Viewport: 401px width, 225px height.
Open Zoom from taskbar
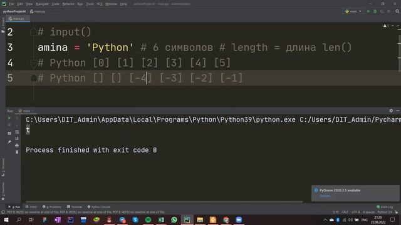point(239,220)
